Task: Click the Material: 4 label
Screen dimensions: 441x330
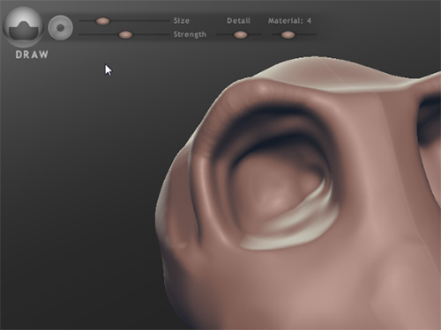Action: [x=289, y=21]
